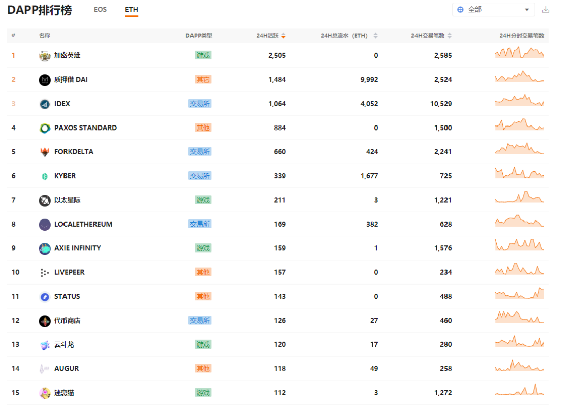This screenshot has height=410, width=575.
Task: Click the AXIE INFINITY logo icon
Action: tap(45, 248)
